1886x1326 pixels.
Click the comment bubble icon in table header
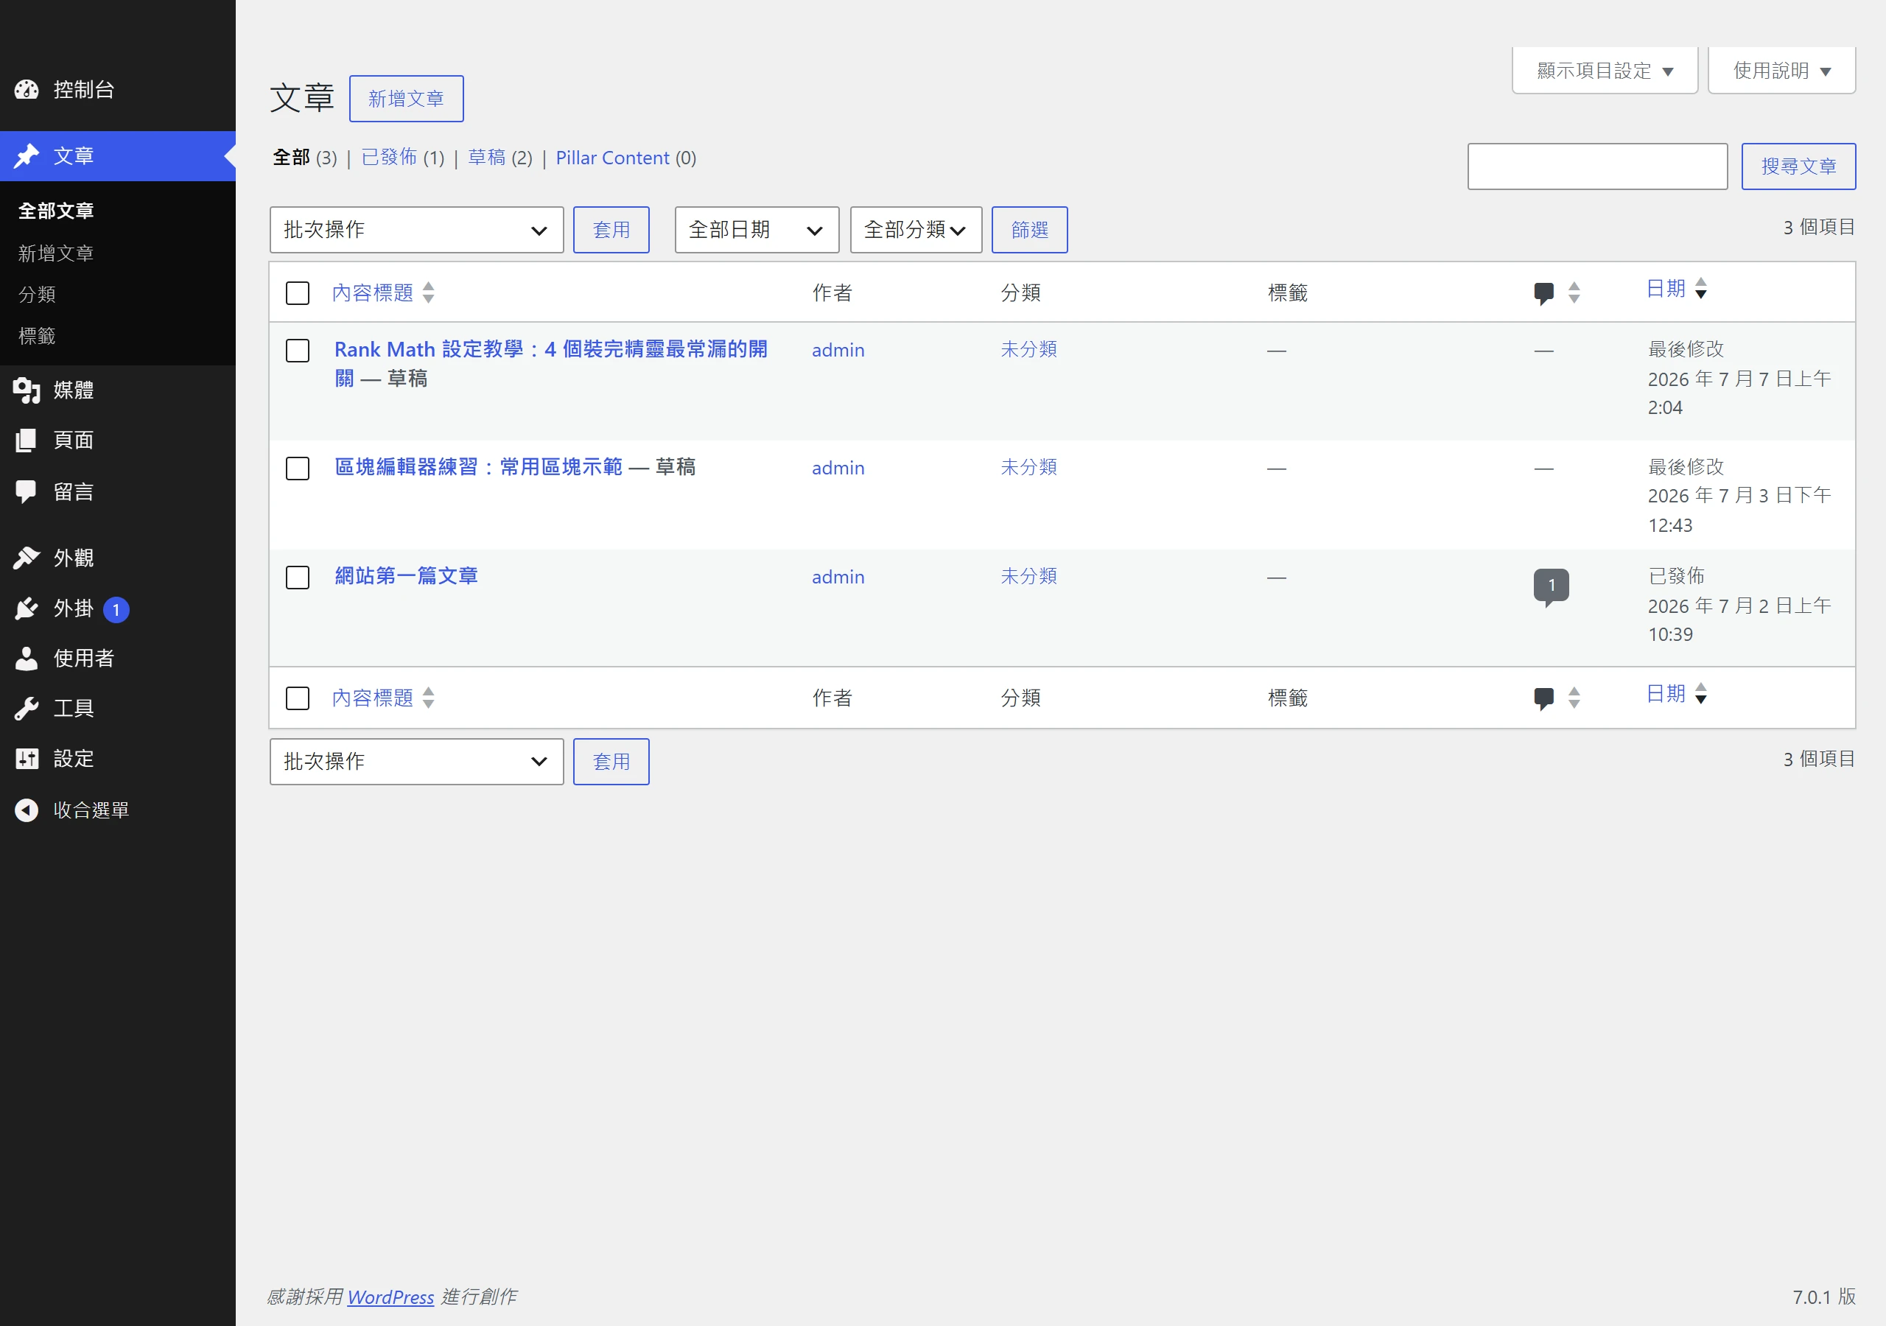(x=1543, y=293)
